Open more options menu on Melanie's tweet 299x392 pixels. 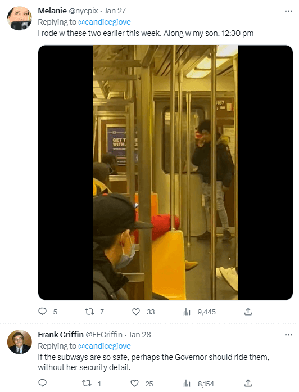(x=288, y=11)
